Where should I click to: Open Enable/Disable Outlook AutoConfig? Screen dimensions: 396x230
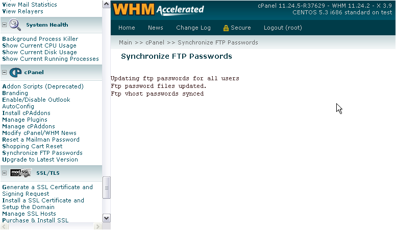36,103
